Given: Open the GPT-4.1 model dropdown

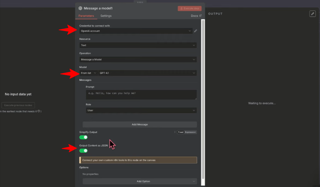Looking at the screenshot, I should [x=147, y=73].
